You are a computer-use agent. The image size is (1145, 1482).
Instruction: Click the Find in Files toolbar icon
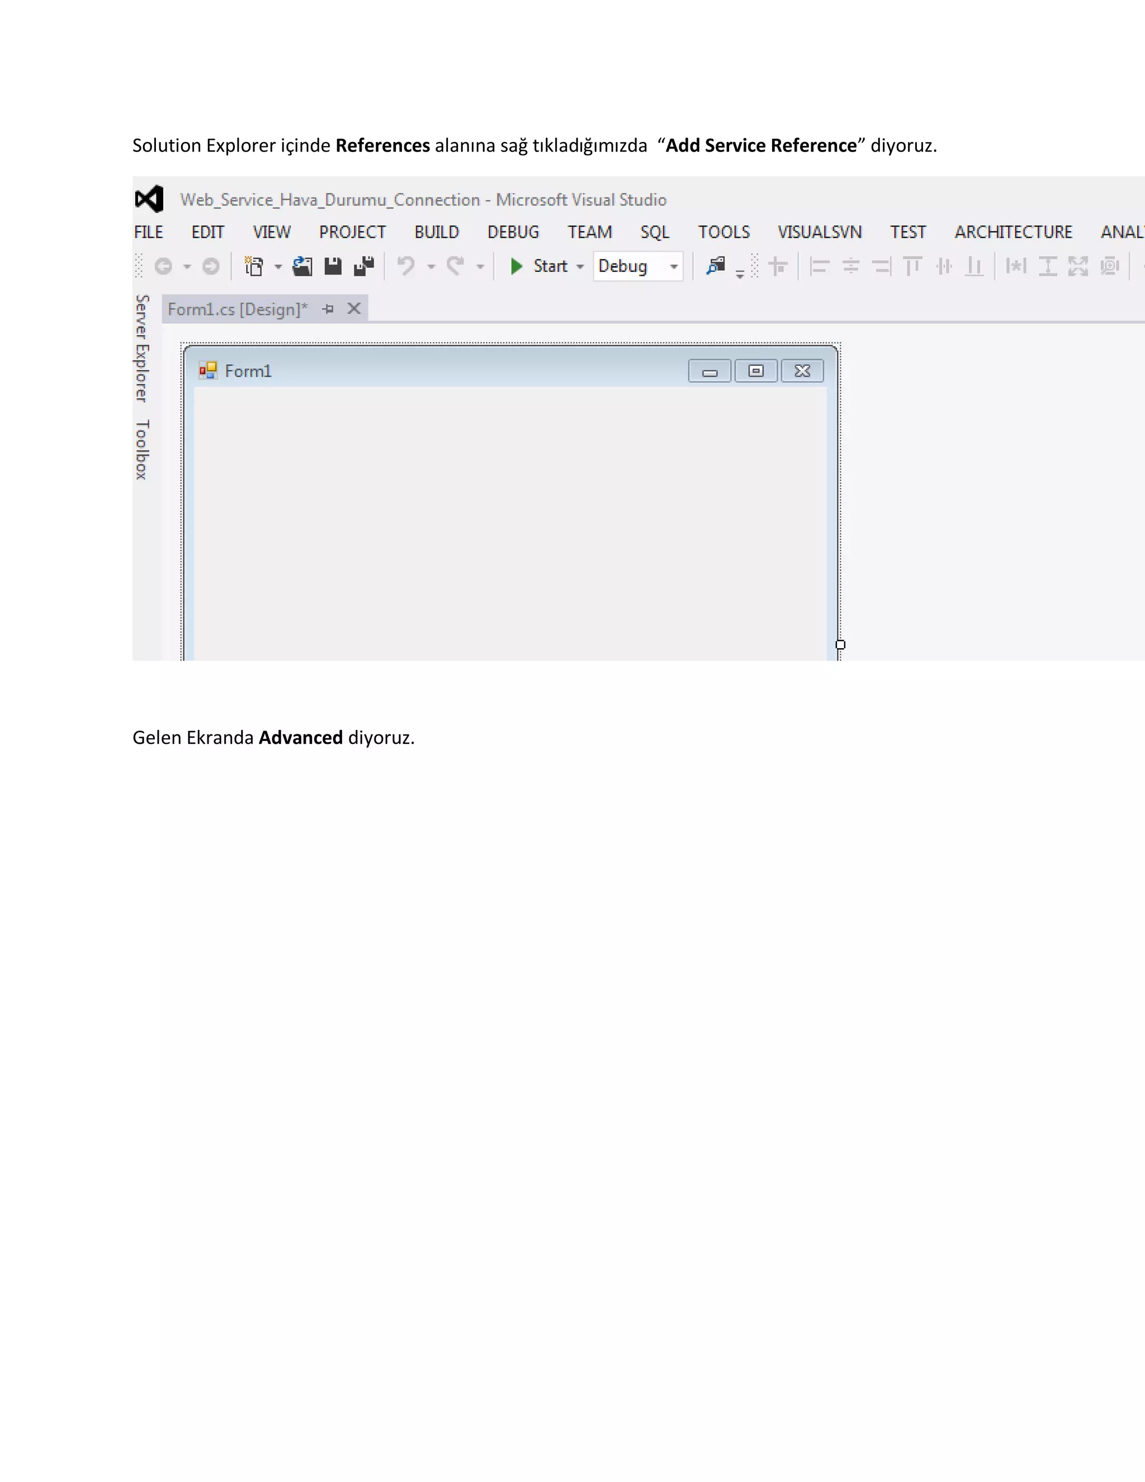click(x=716, y=265)
